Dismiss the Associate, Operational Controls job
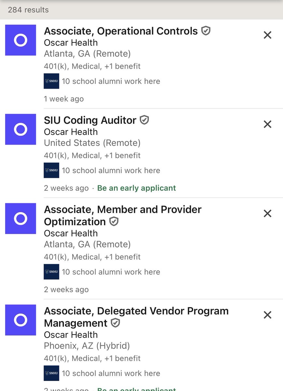This screenshot has height=391, width=283. point(267,35)
